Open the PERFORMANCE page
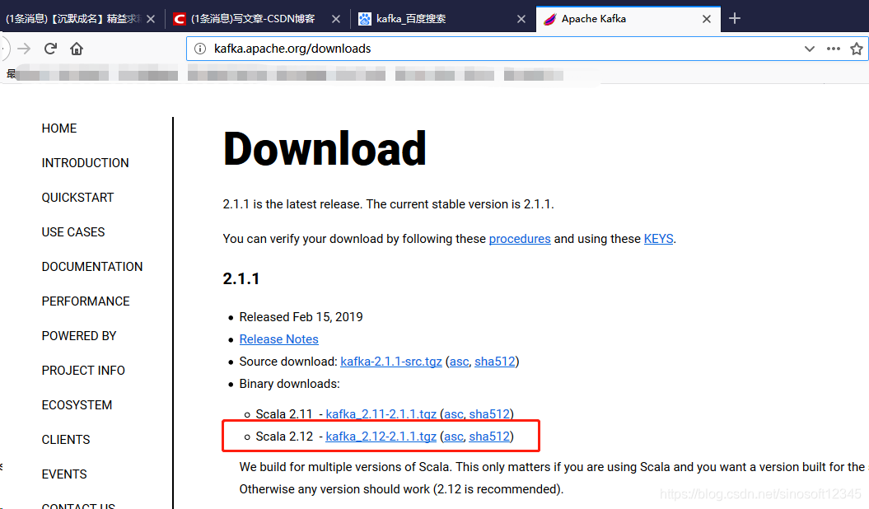 point(86,301)
